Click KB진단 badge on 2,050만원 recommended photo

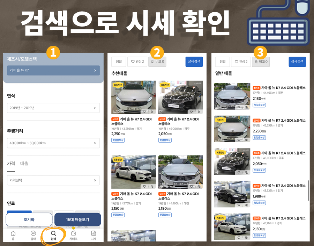click(165, 85)
